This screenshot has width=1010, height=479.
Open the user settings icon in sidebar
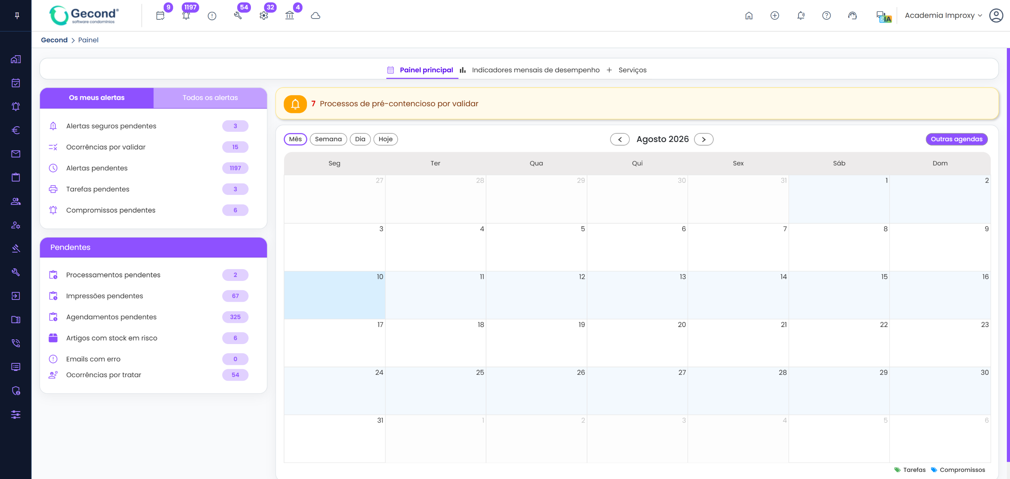coord(16,225)
